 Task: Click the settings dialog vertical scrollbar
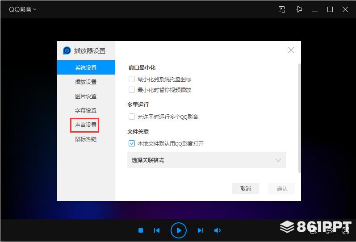(x=299, y=118)
